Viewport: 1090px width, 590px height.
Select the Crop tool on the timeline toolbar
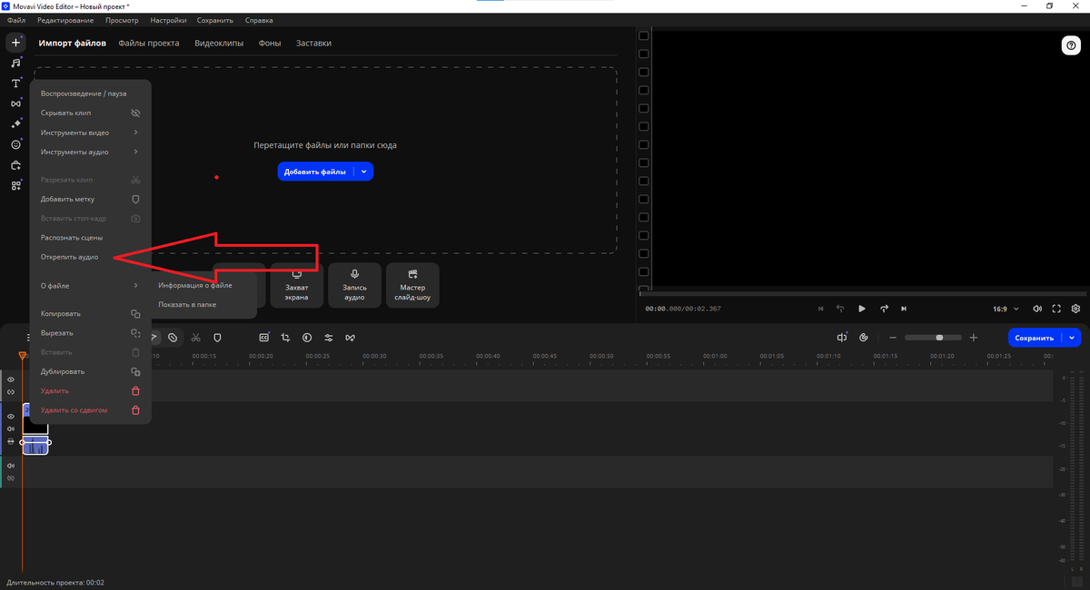(287, 337)
